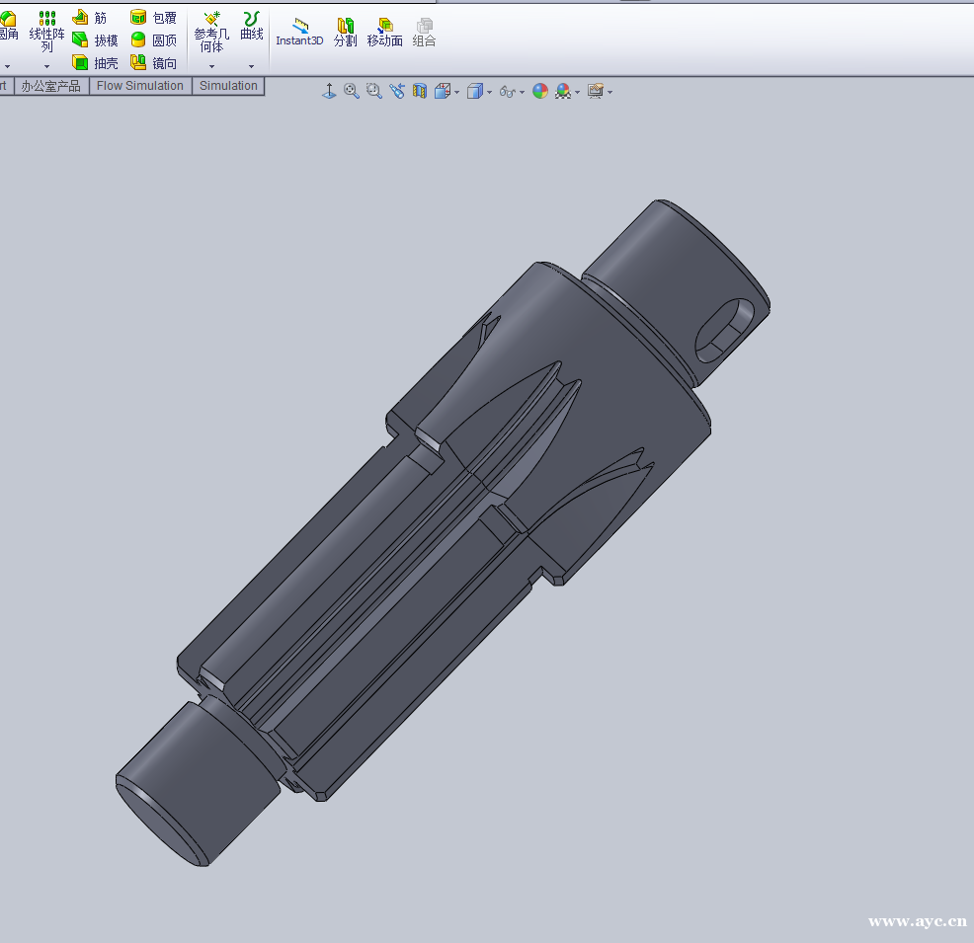Image resolution: width=974 pixels, height=943 pixels.
Task: Switch to the Simulation tab
Action: (228, 86)
